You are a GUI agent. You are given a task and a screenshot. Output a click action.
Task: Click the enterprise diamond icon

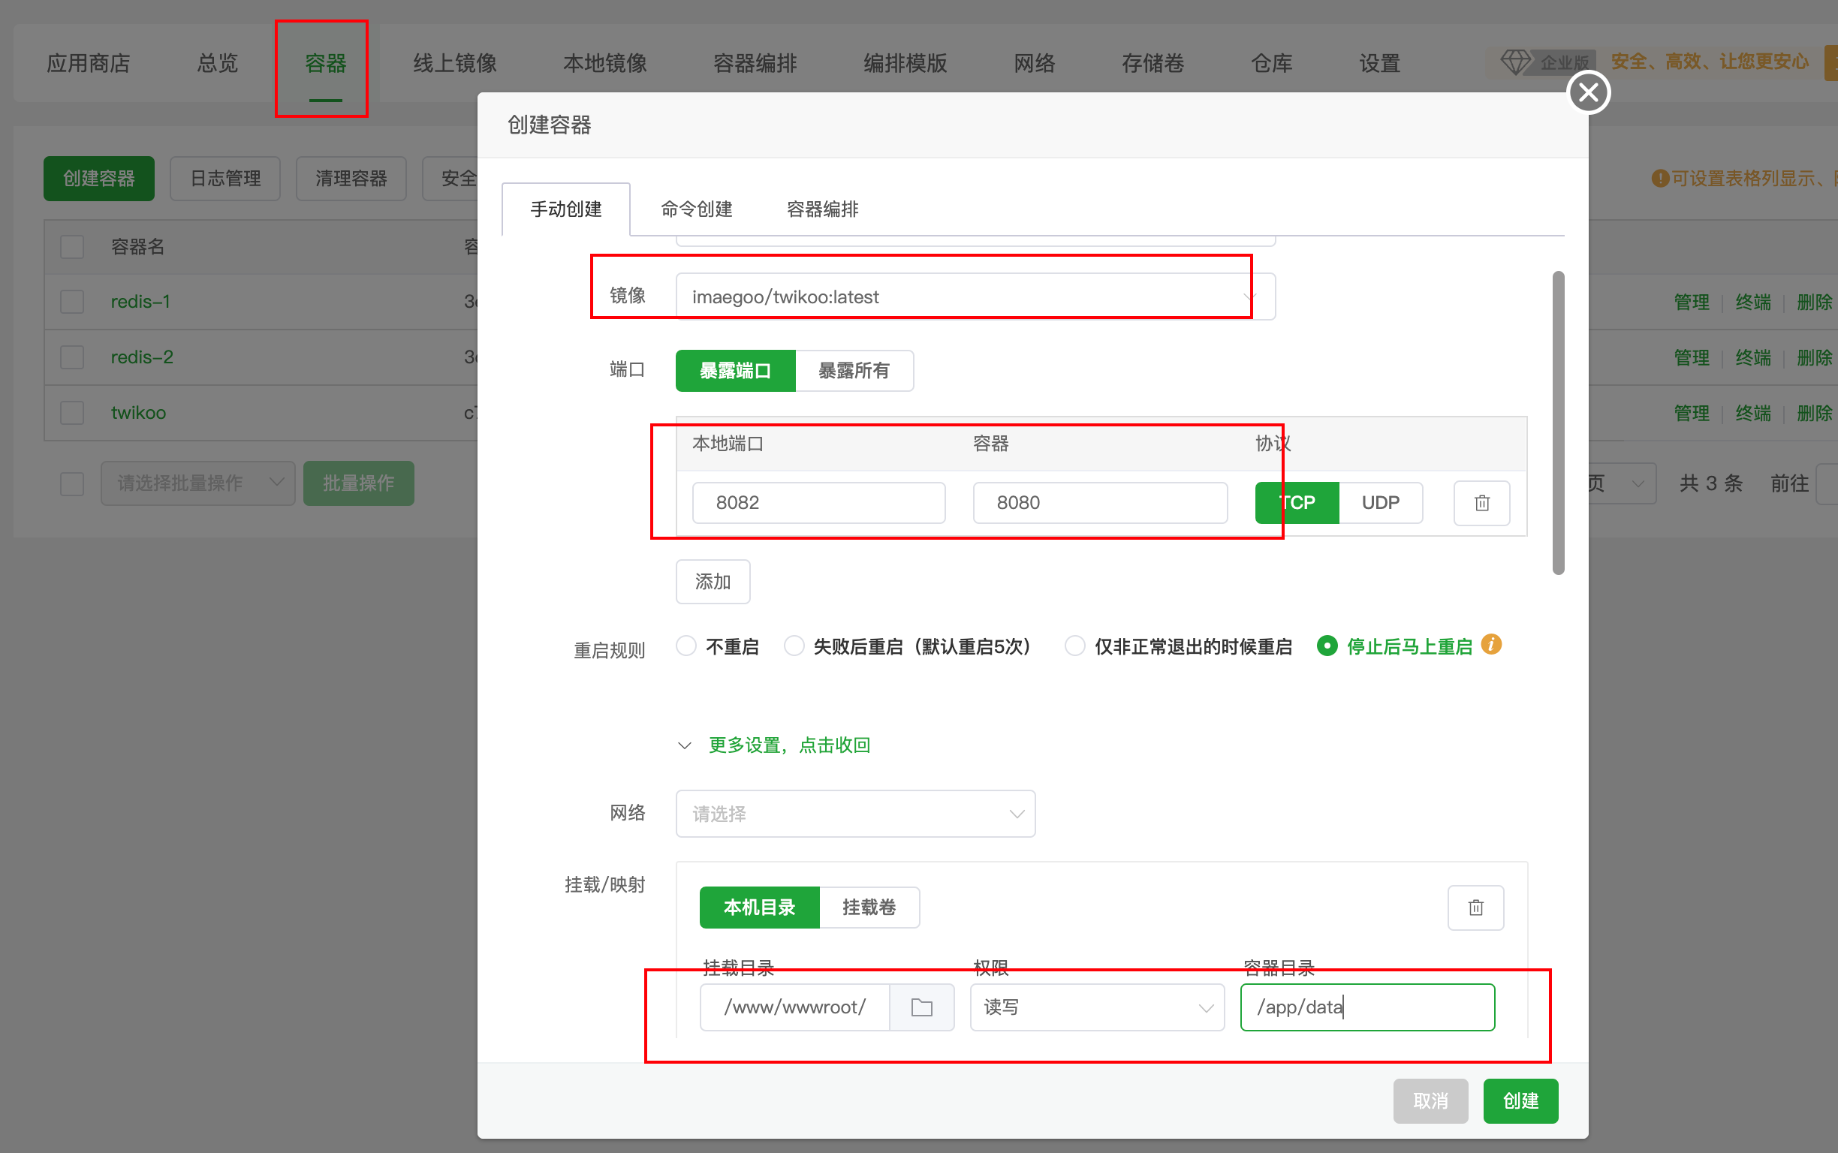point(1514,62)
